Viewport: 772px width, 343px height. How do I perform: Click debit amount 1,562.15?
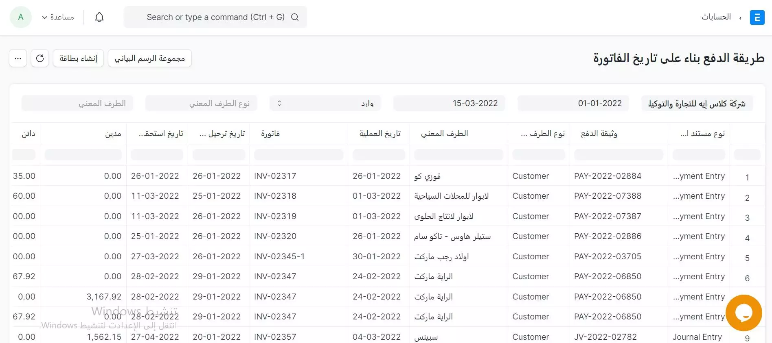tap(104, 337)
